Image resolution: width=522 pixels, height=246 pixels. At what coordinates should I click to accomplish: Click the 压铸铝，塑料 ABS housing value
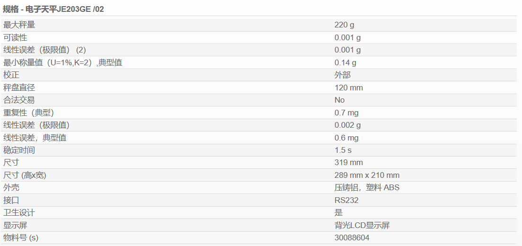[x=367, y=188]
